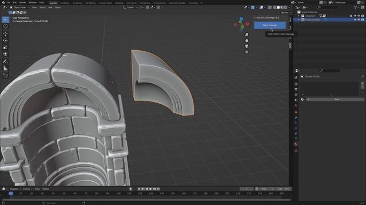
Task: Open the Global transform orientation dropdown
Action: coord(130,7)
